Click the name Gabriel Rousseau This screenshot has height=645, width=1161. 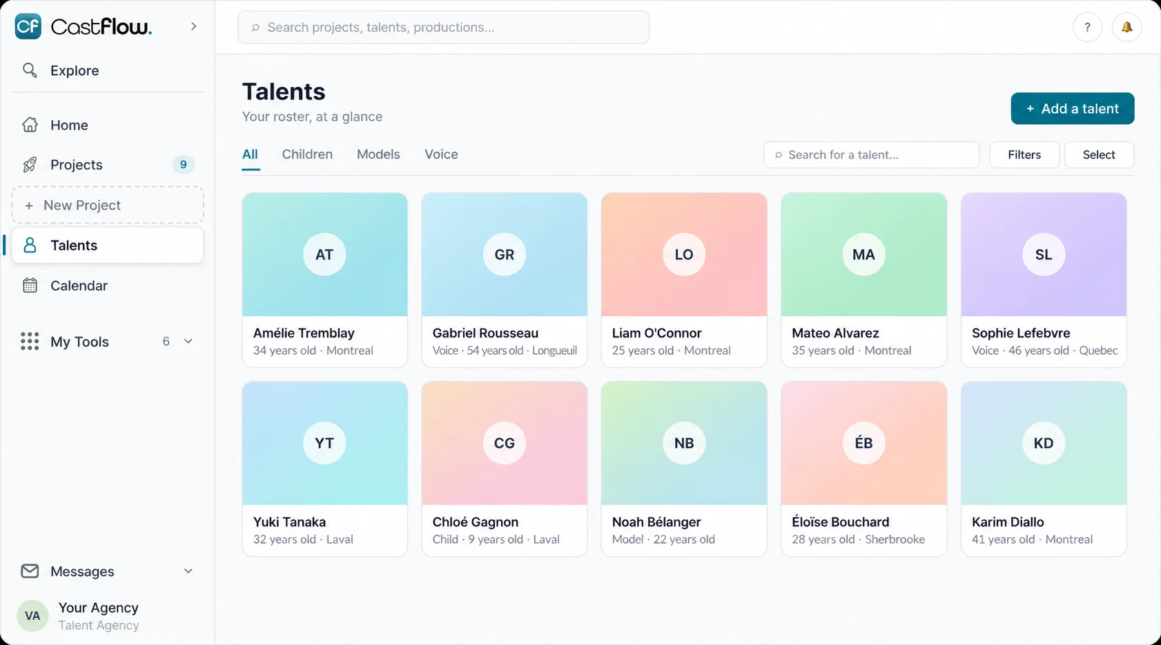[485, 333]
